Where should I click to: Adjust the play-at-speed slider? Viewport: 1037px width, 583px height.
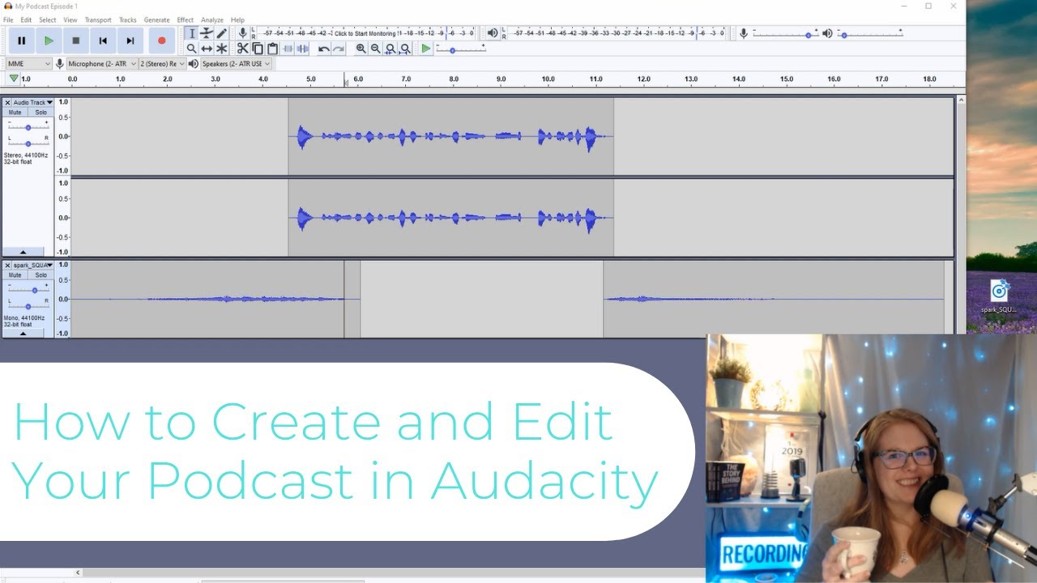pyautogui.click(x=461, y=49)
